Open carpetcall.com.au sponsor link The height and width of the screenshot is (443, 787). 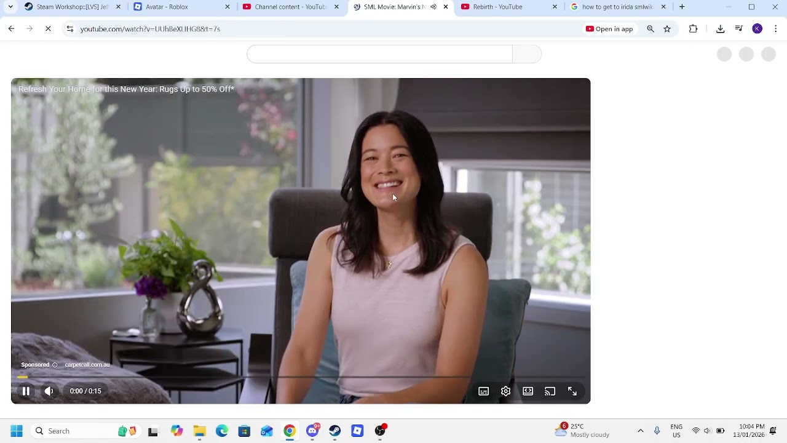click(87, 365)
